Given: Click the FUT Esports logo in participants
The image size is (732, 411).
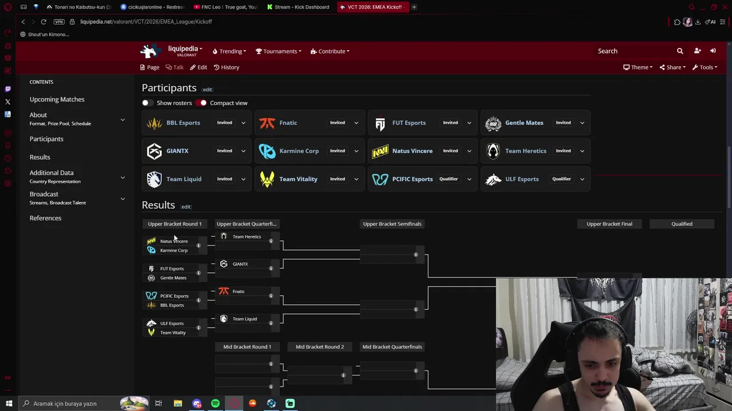Looking at the screenshot, I should pos(380,123).
